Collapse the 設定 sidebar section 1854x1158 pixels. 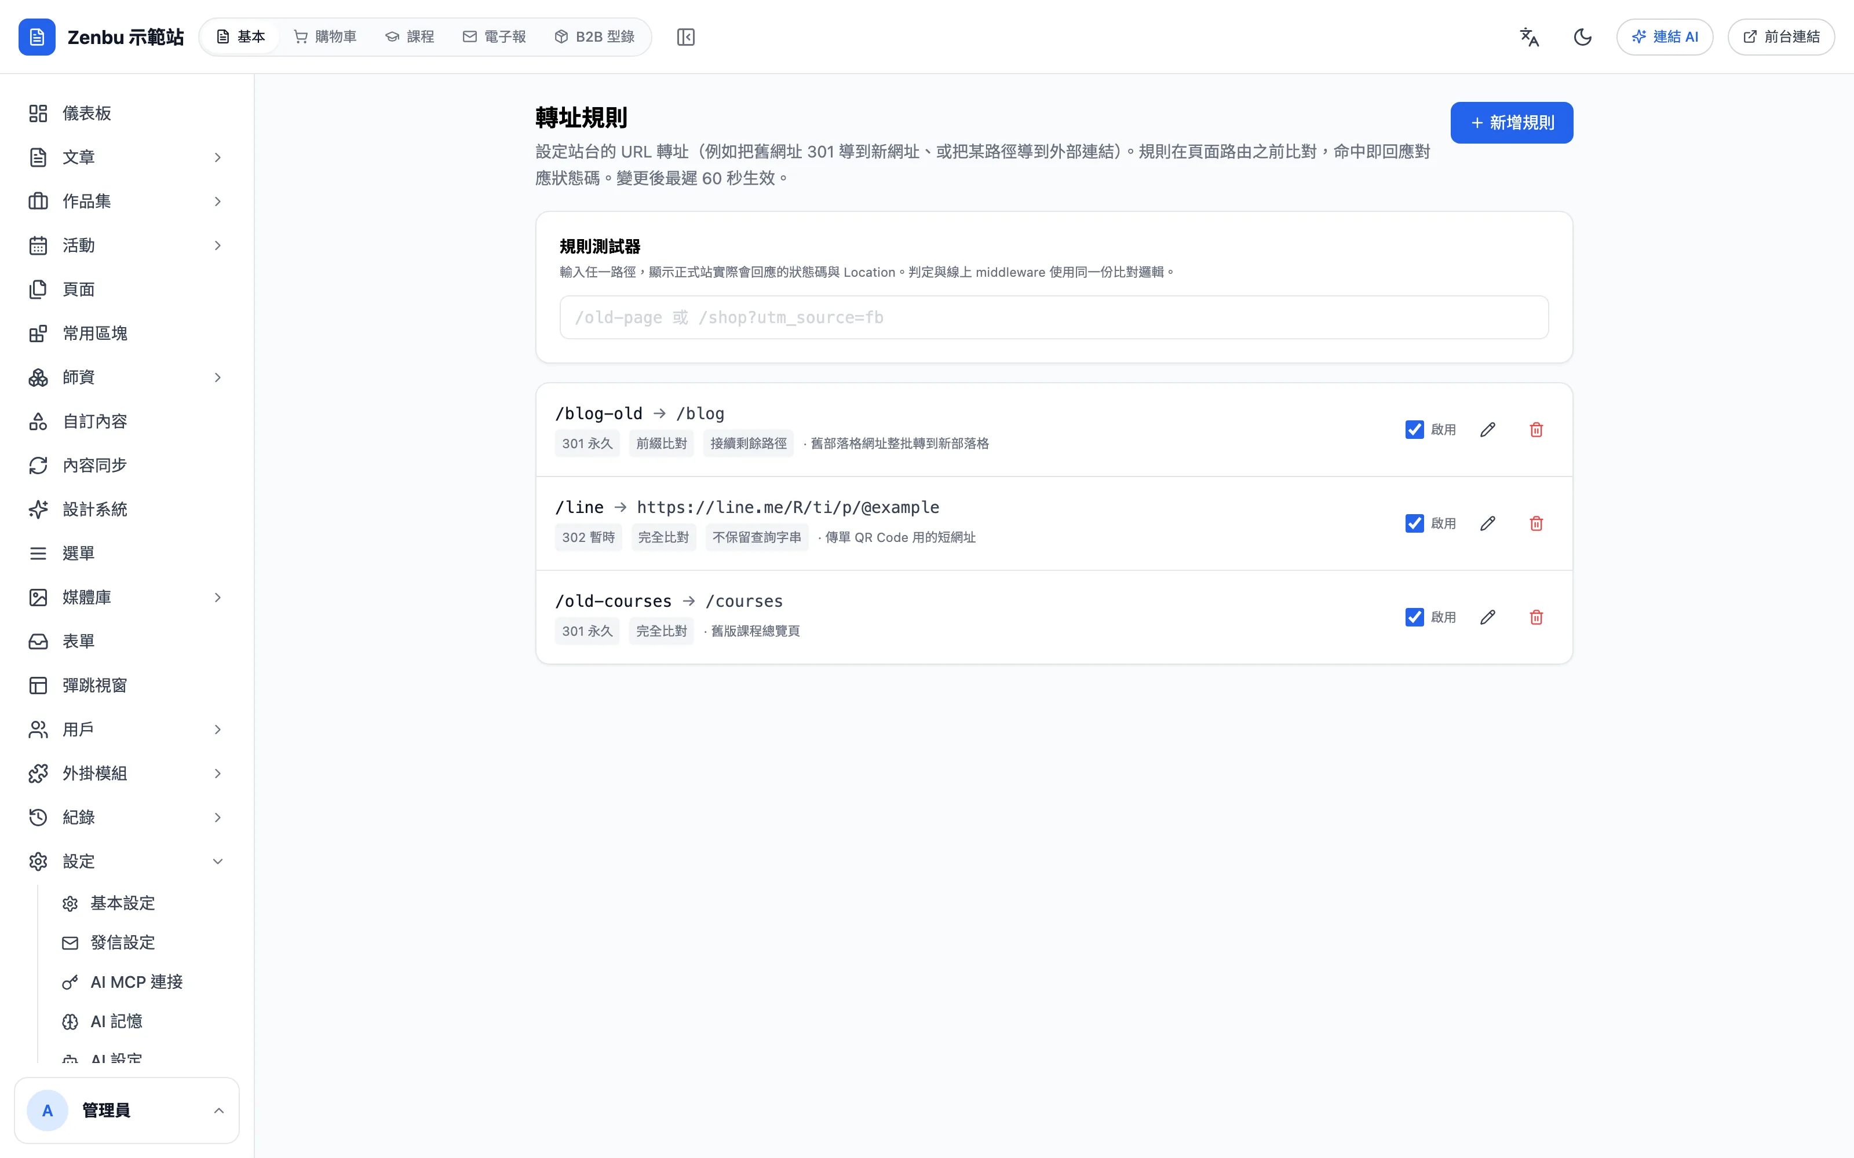pyautogui.click(x=127, y=862)
